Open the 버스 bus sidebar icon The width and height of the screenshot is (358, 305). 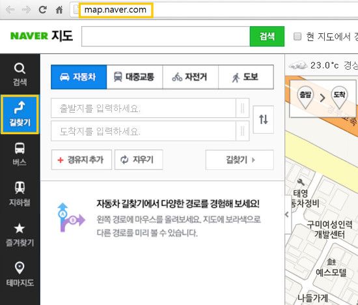(x=20, y=154)
